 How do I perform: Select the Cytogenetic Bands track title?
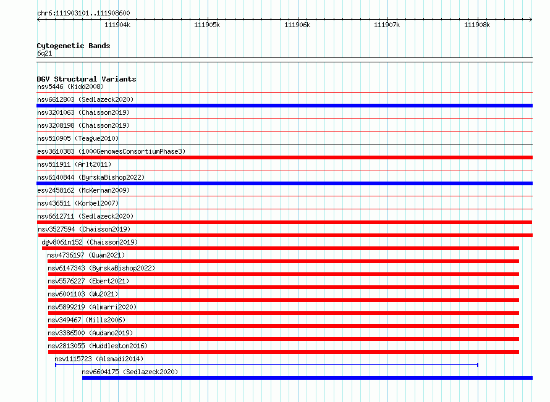(74, 46)
